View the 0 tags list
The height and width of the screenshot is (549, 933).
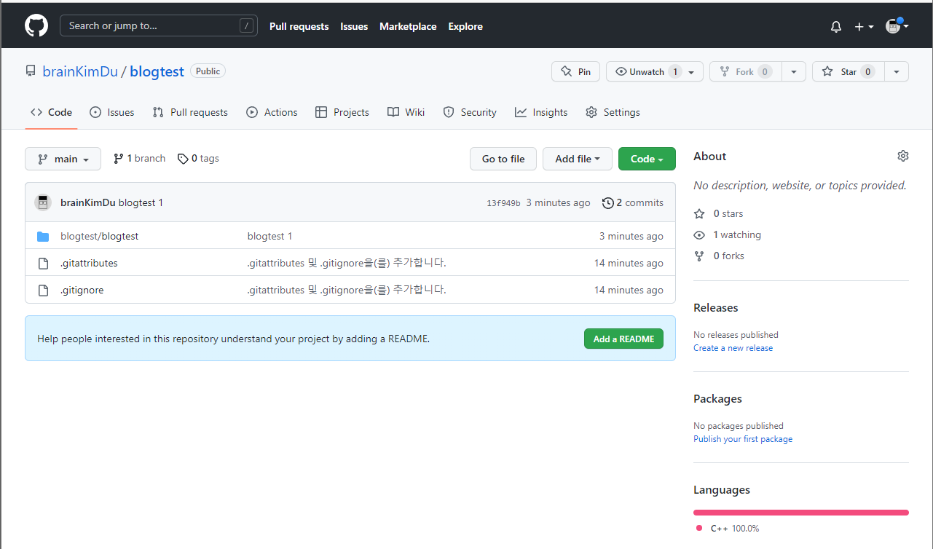click(x=198, y=159)
